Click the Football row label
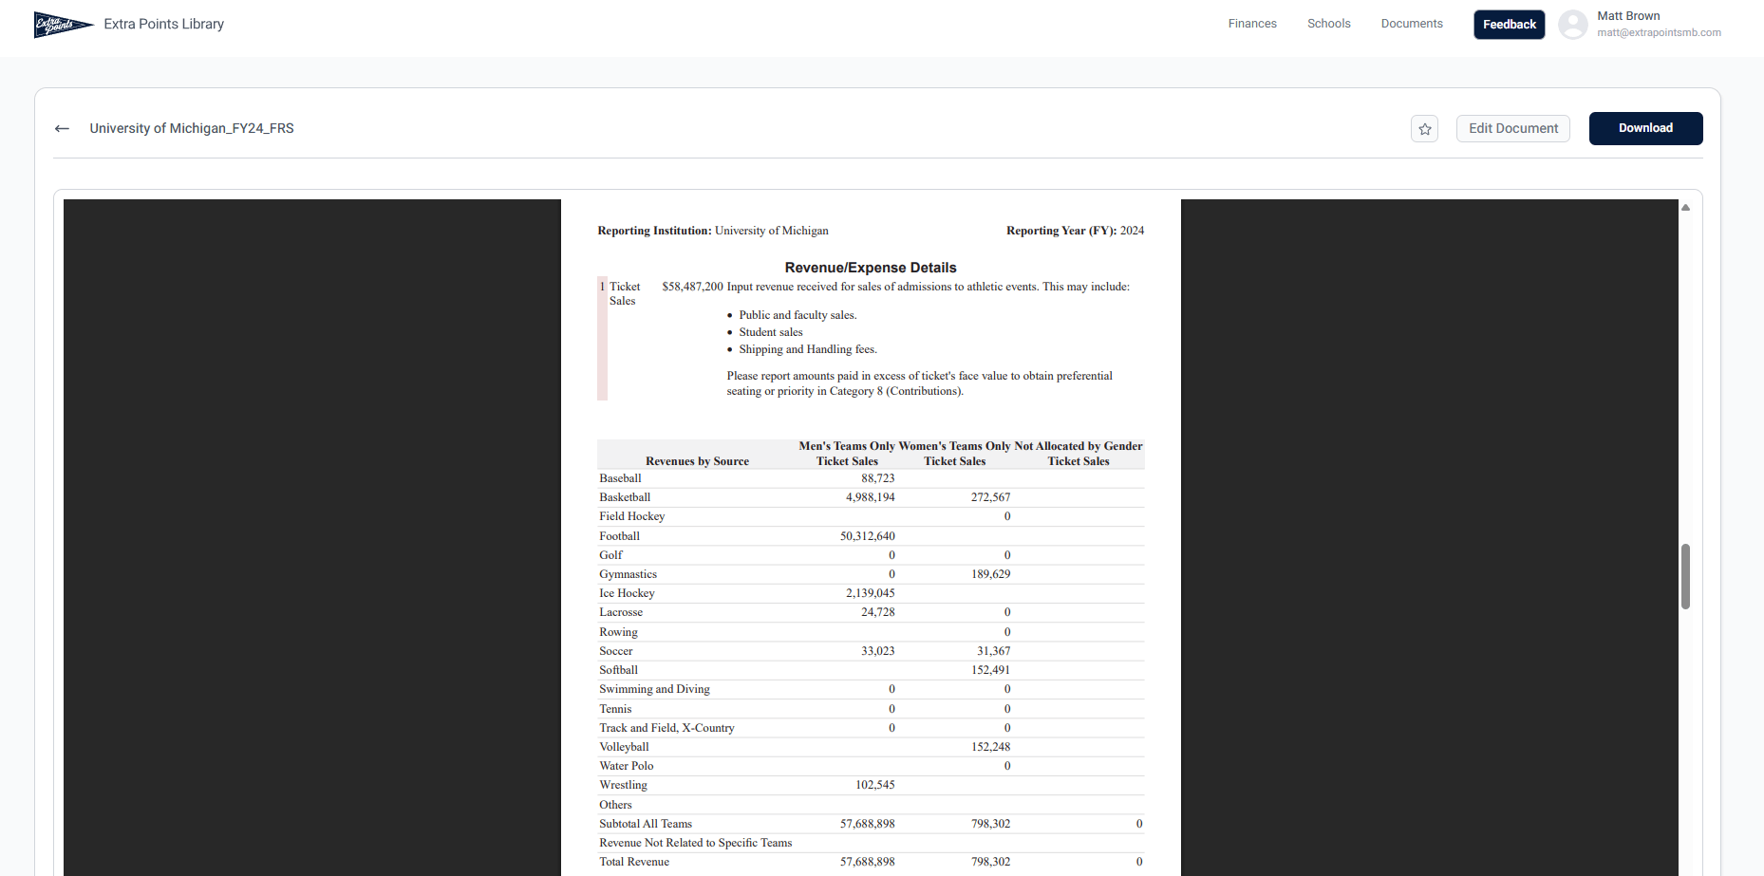 [x=619, y=536]
